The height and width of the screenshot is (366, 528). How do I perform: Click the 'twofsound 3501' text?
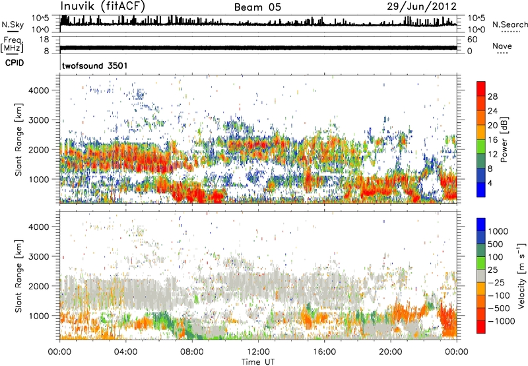pyautogui.click(x=95, y=65)
